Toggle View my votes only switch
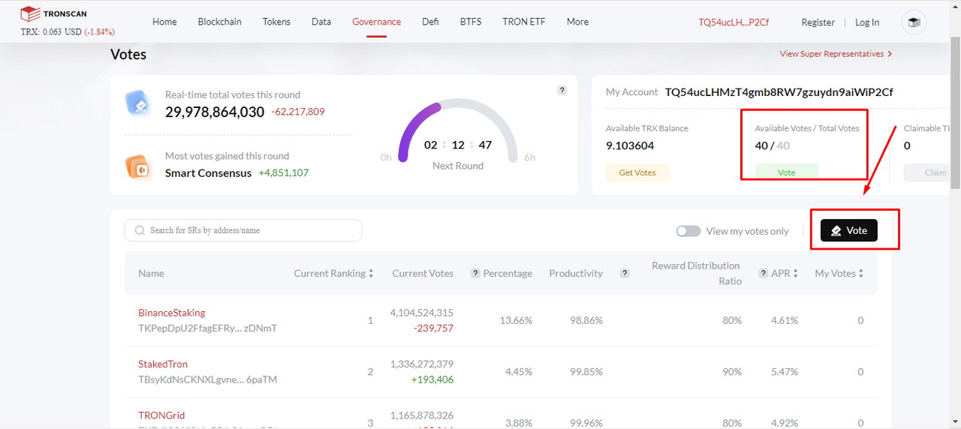The height and width of the screenshot is (429, 961). [688, 231]
